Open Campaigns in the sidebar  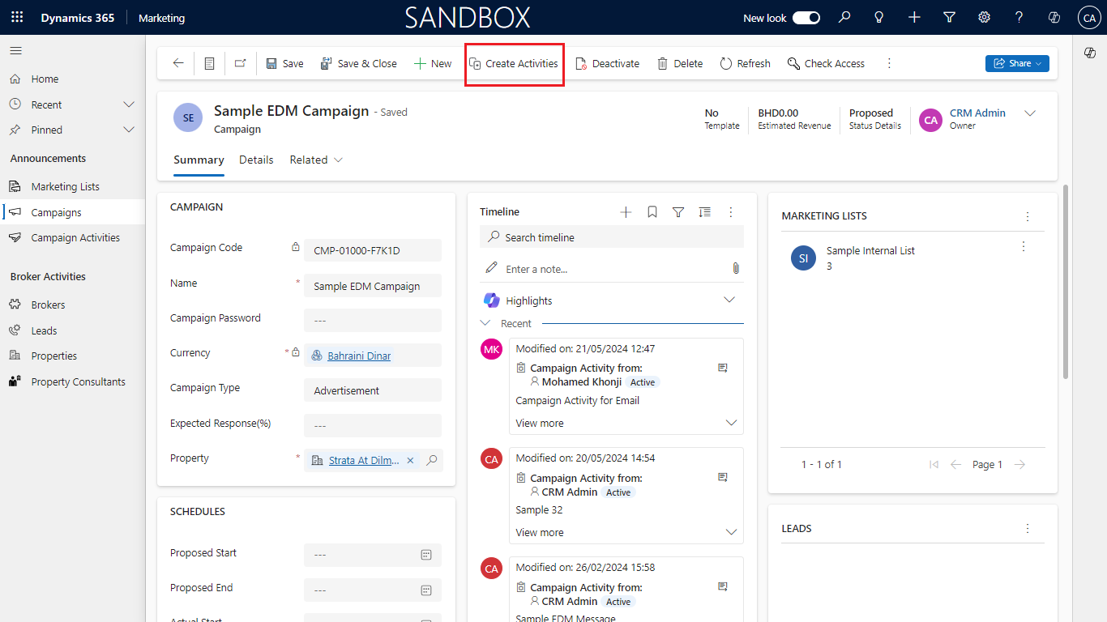tap(72, 212)
